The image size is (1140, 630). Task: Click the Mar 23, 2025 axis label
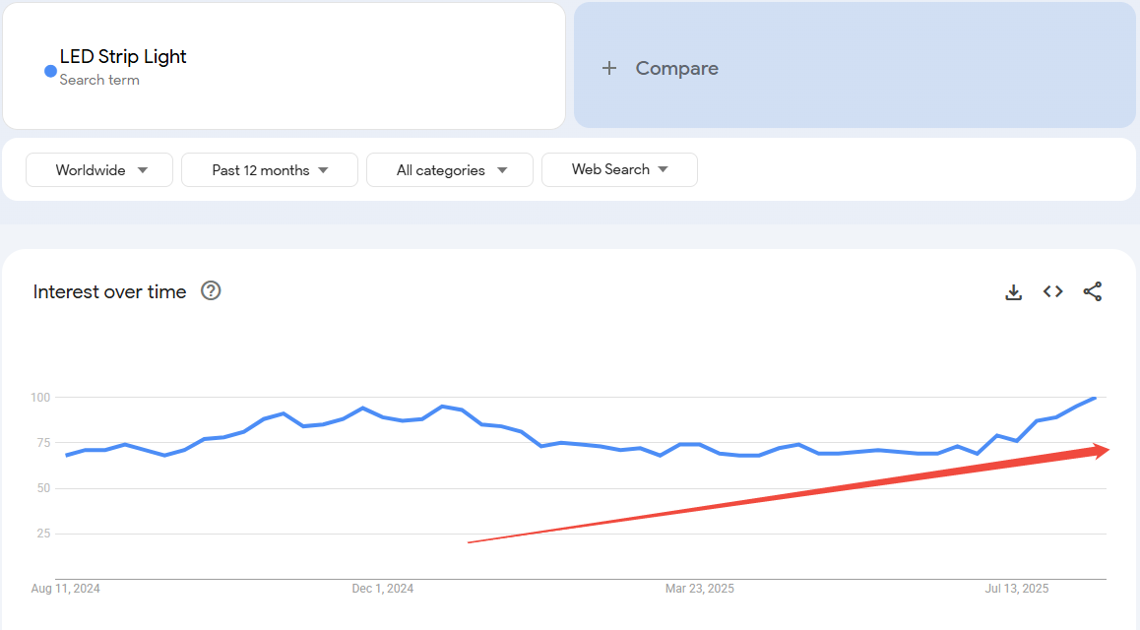(x=699, y=589)
